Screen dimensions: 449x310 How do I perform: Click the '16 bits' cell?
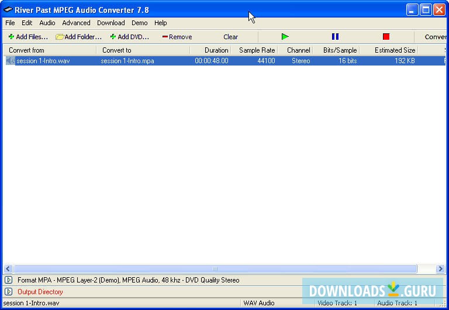pos(348,61)
